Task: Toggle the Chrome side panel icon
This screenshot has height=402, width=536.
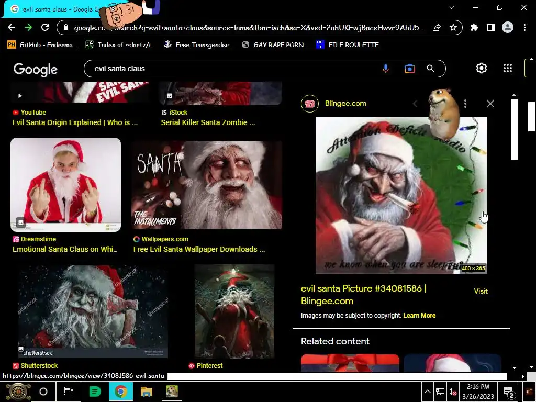Action: tap(491, 27)
